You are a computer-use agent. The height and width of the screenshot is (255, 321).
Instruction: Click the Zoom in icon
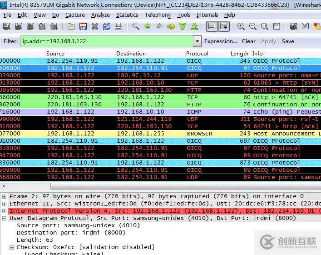point(241,27)
